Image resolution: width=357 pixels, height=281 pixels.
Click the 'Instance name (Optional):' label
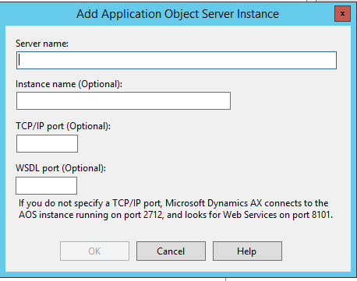[x=69, y=84]
